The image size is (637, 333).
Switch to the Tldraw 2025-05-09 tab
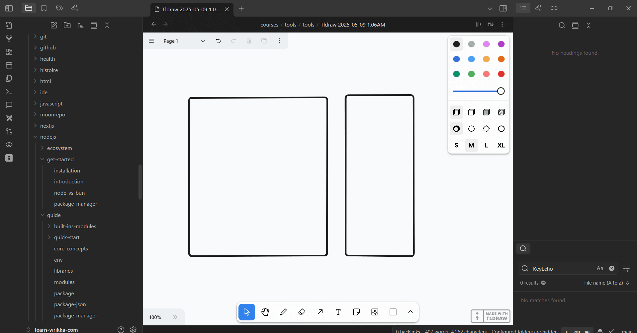pos(191,9)
